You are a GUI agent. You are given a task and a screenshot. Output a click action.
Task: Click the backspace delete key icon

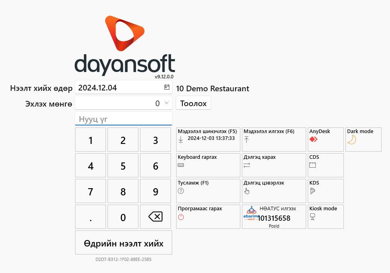(155, 217)
